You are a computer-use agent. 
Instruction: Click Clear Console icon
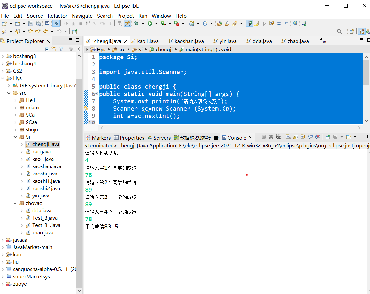[288, 137]
